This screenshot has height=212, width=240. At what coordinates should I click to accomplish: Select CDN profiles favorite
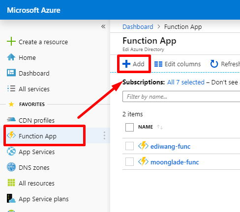point(36,121)
